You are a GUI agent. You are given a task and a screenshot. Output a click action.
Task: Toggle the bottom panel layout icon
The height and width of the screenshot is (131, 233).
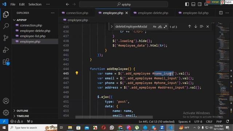point(193,4)
